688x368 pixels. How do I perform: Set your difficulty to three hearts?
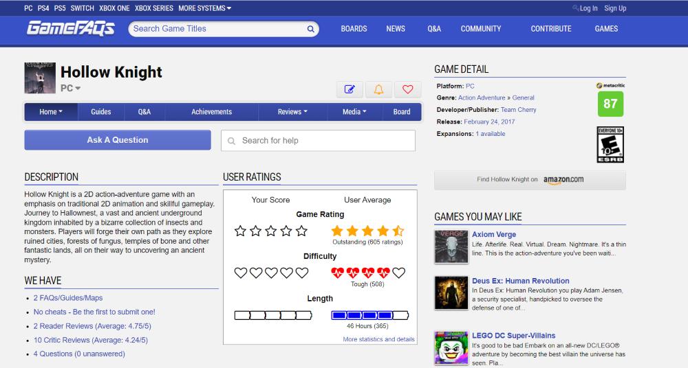[271, 273]
